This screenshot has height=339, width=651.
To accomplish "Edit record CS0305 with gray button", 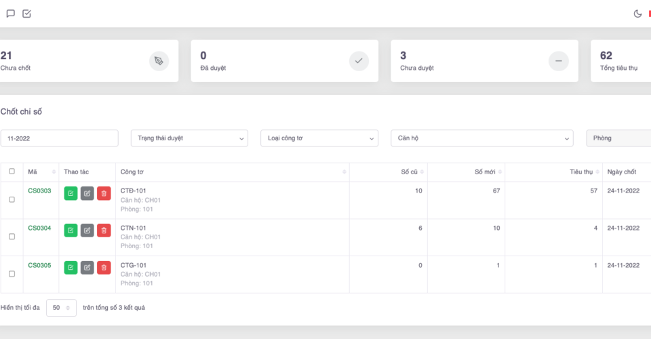I will [87, 267].
